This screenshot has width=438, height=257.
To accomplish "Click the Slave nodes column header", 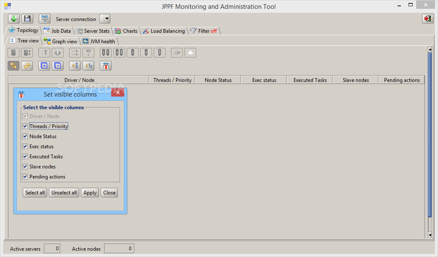I will 355,80.
